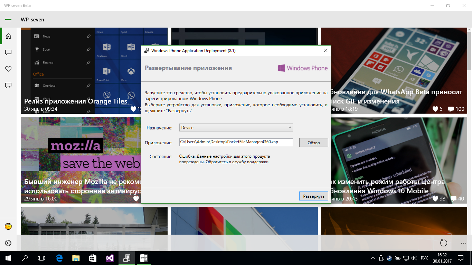This screenshot has width=472, height=265.
Task: Open the replies icon in sidebar
Action: click(8, 86)
